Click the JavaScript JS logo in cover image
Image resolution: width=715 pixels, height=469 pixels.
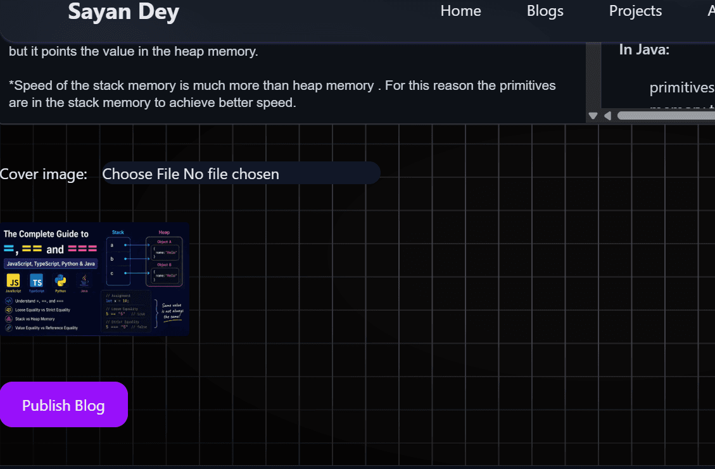[x=13, y=281]
